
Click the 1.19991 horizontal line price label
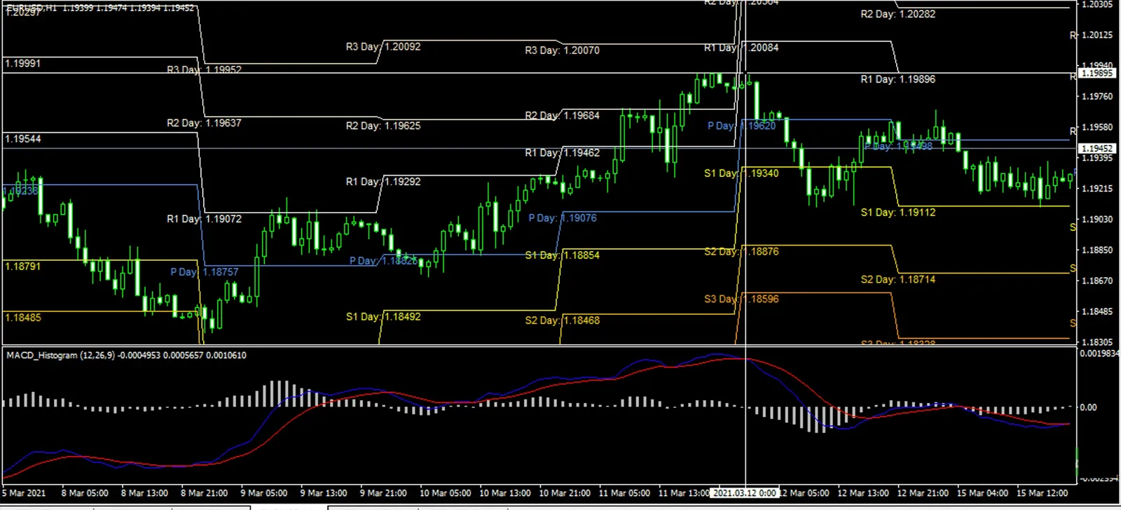point(23,64)
